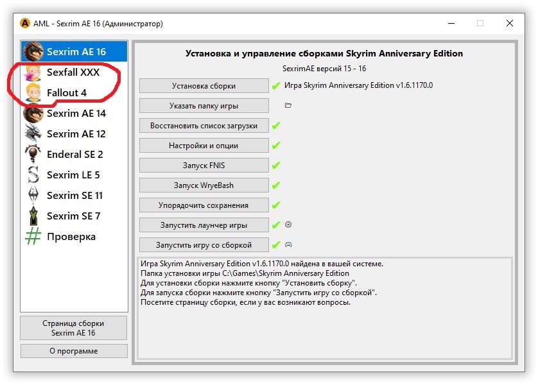The width and height of the screenshot is (538, 385).
Task: Select the Fallout 4 Vault Boy icon
Action: tap(33, 93)
